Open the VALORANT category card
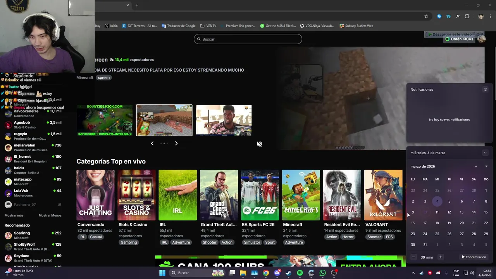This screenshot has width=496, height=279. [x=383, y=195]
